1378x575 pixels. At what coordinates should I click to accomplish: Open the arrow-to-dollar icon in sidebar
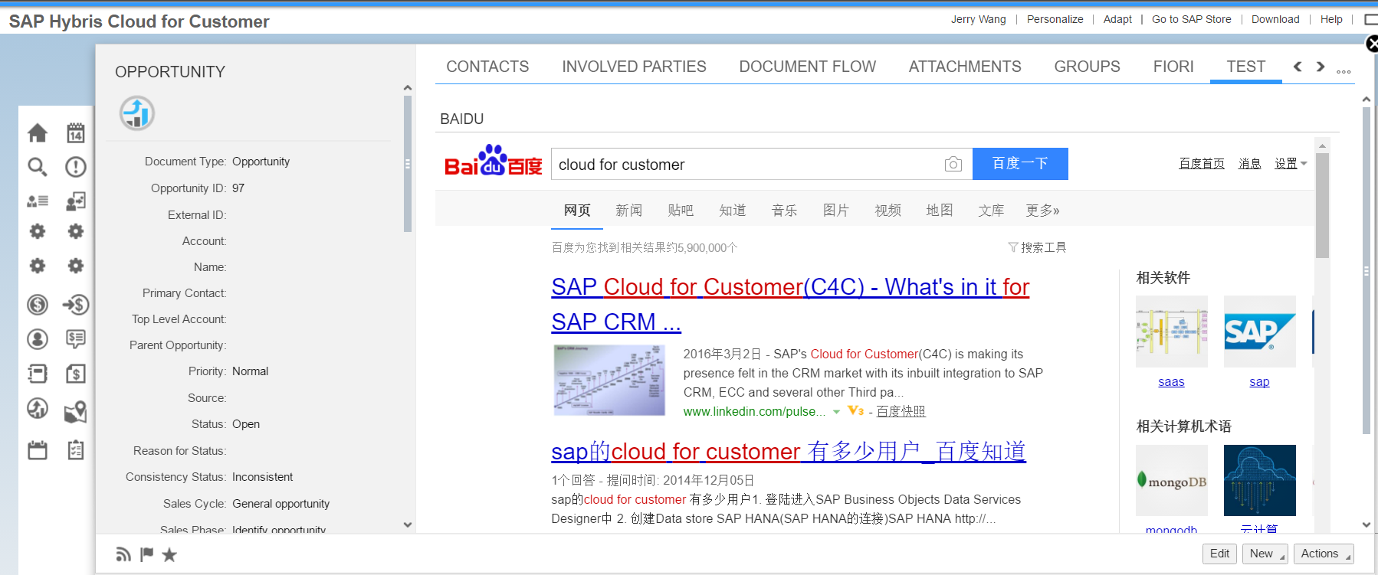pos(76,305)
